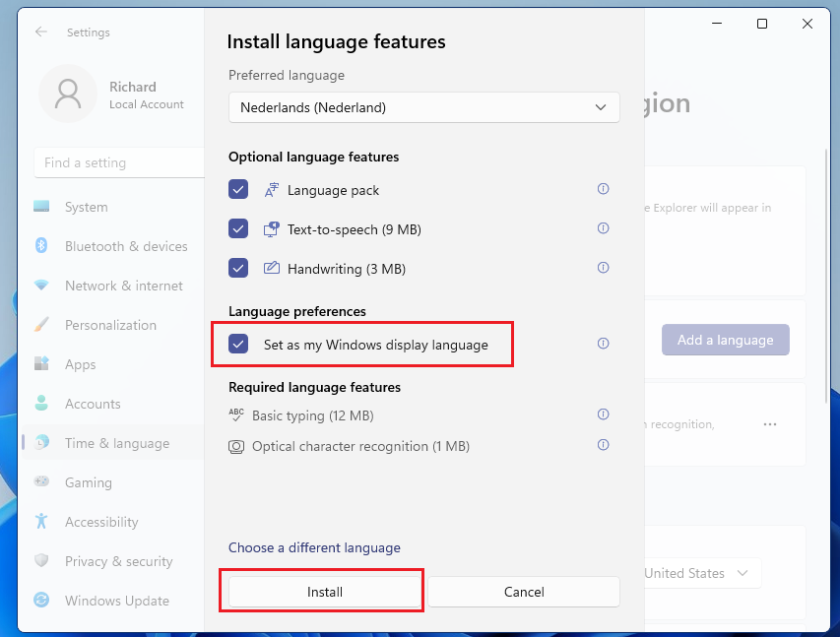Click the Find a setting search box
Viewport: 840px width, 637px height.
point(118,162)
